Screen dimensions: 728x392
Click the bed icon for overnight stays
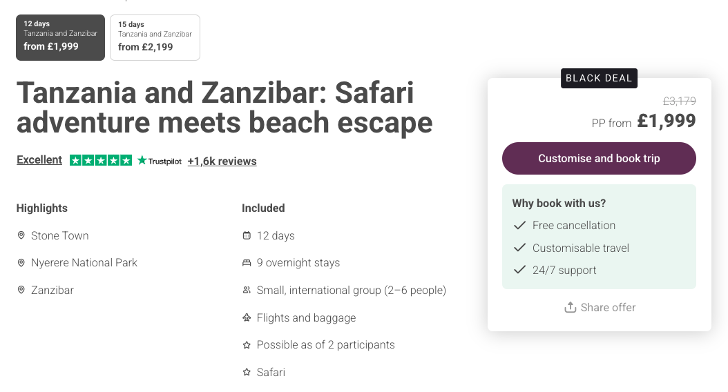(247, 263)
